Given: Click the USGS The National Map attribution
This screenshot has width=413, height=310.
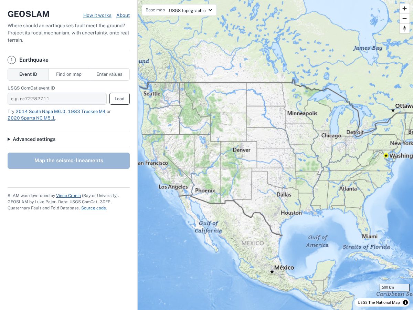Looking at the screenshot, I should click(x=379, y=302).
